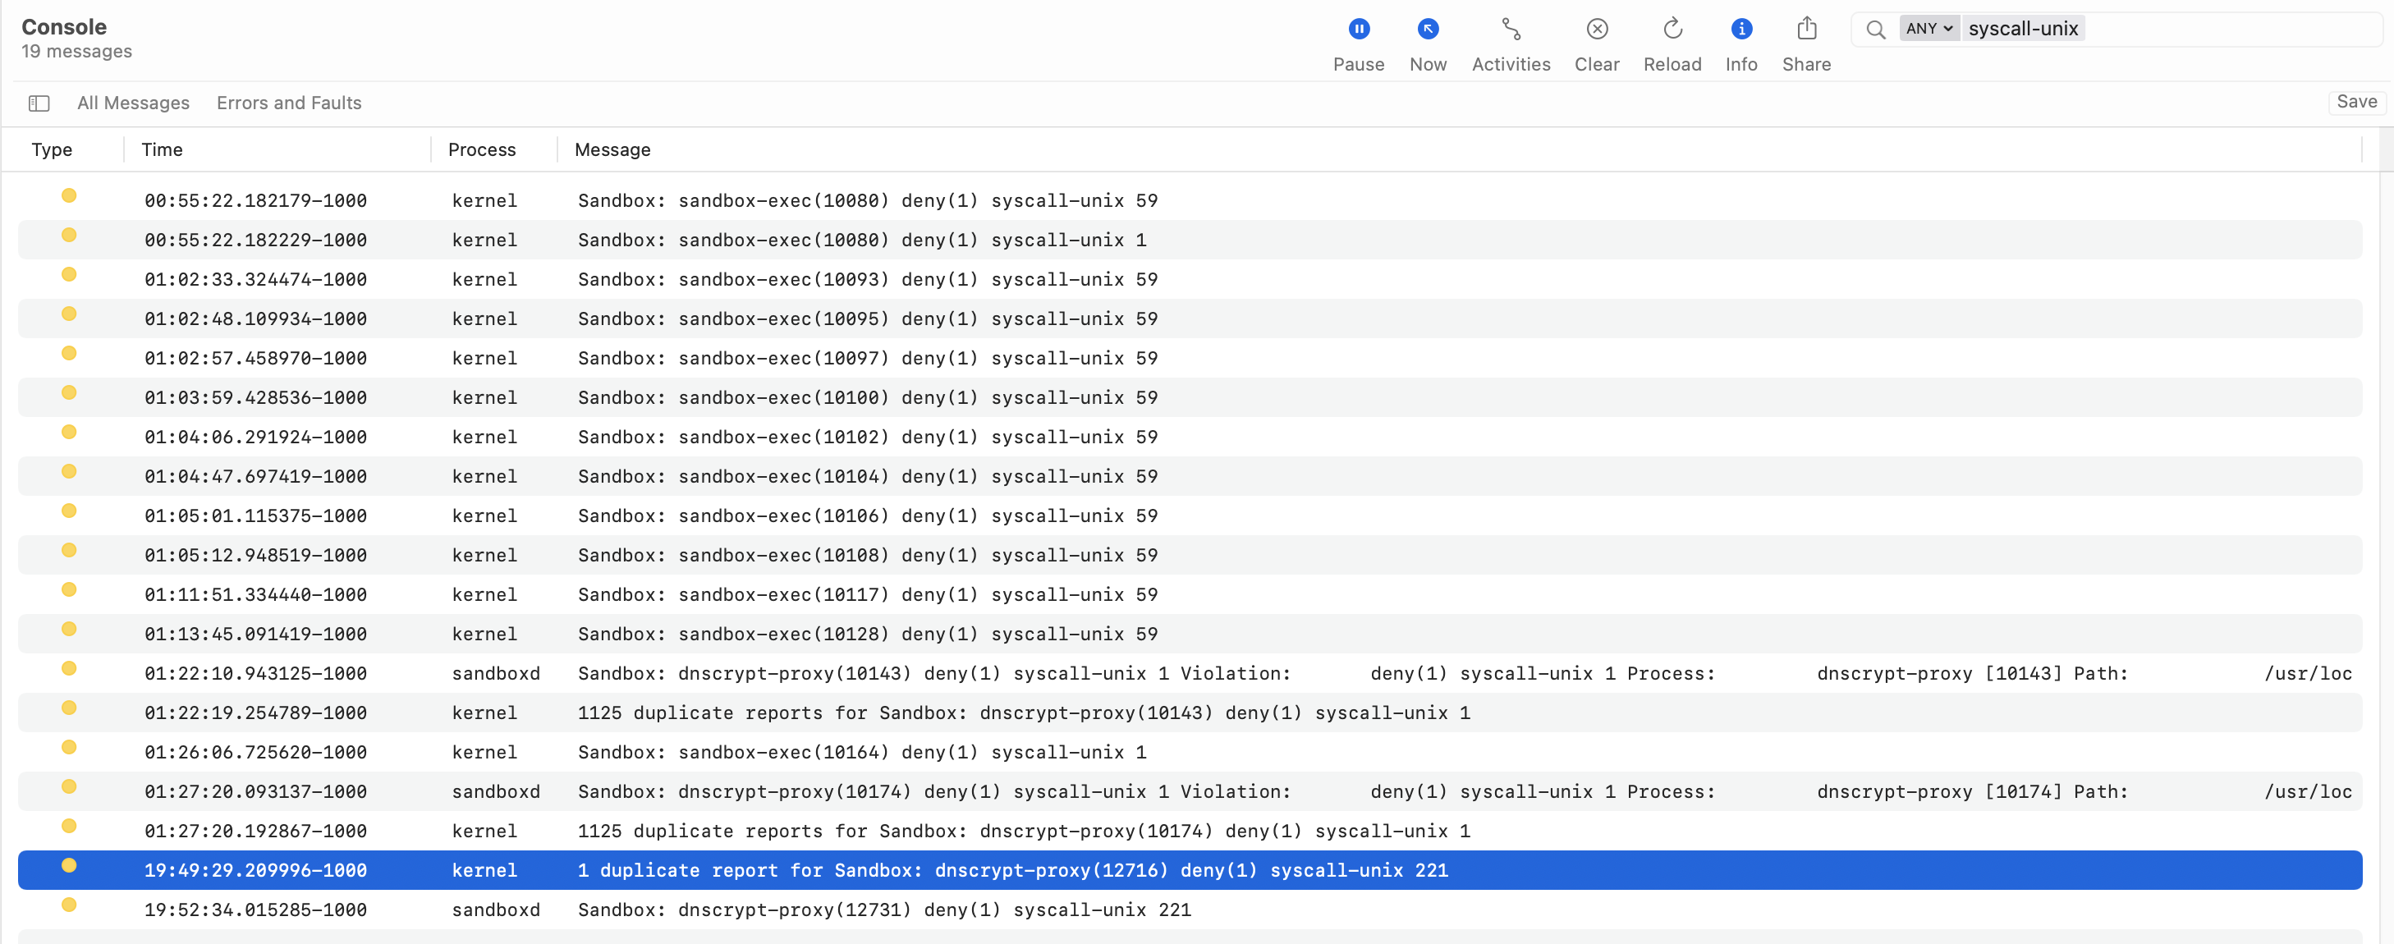Click the search magnifier icon
The image size is (2394, 944).
click(1875, 30)
